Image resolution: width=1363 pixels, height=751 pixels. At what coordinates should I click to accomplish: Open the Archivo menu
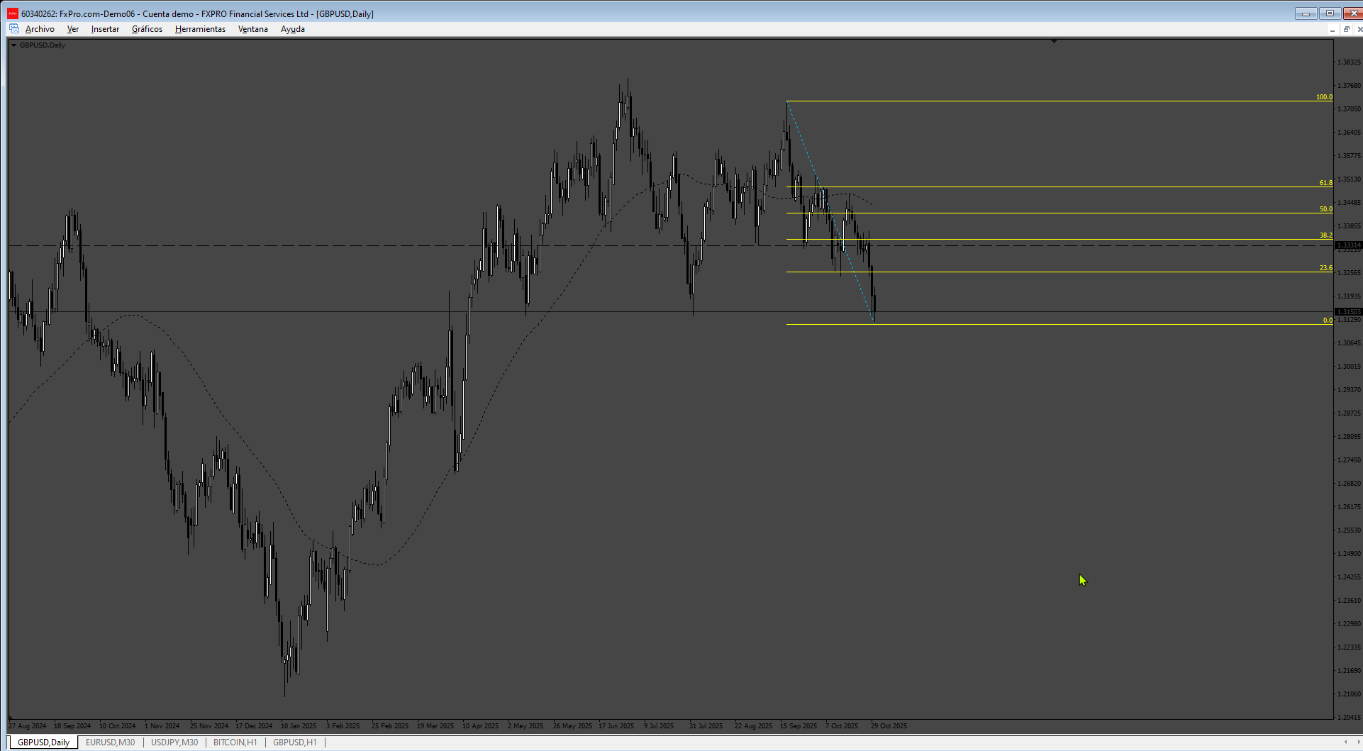tap(40, 29)
